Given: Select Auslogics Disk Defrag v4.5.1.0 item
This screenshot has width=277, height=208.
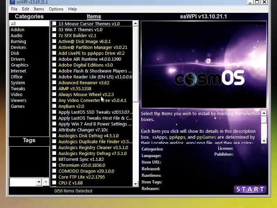Looking at the screenshot, I should click(89, 136).
